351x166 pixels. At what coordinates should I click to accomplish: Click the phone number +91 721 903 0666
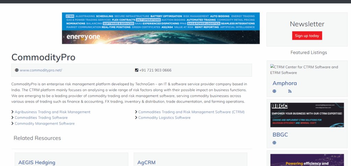pos(155,70)
